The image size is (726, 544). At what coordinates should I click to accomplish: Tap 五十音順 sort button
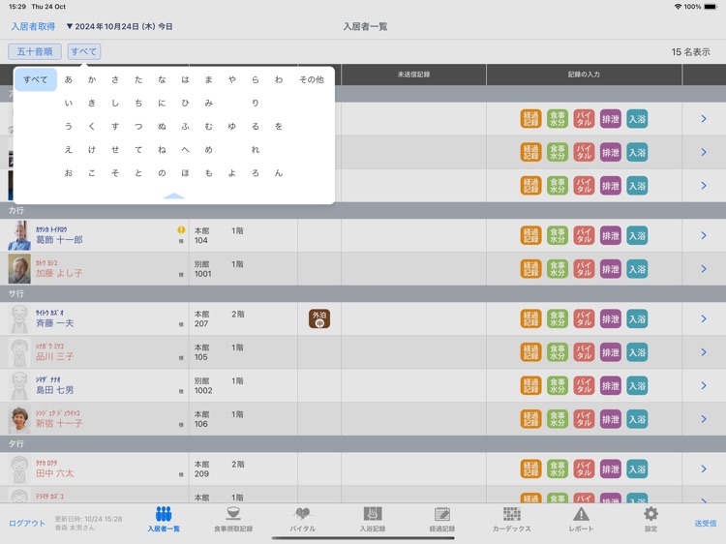(35, 51)
